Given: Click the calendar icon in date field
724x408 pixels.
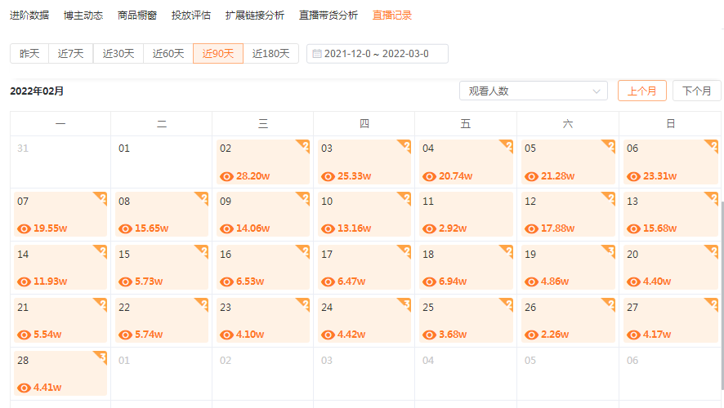Looking at the screenshot, I should pyautogui.click(x=317, y=54).
